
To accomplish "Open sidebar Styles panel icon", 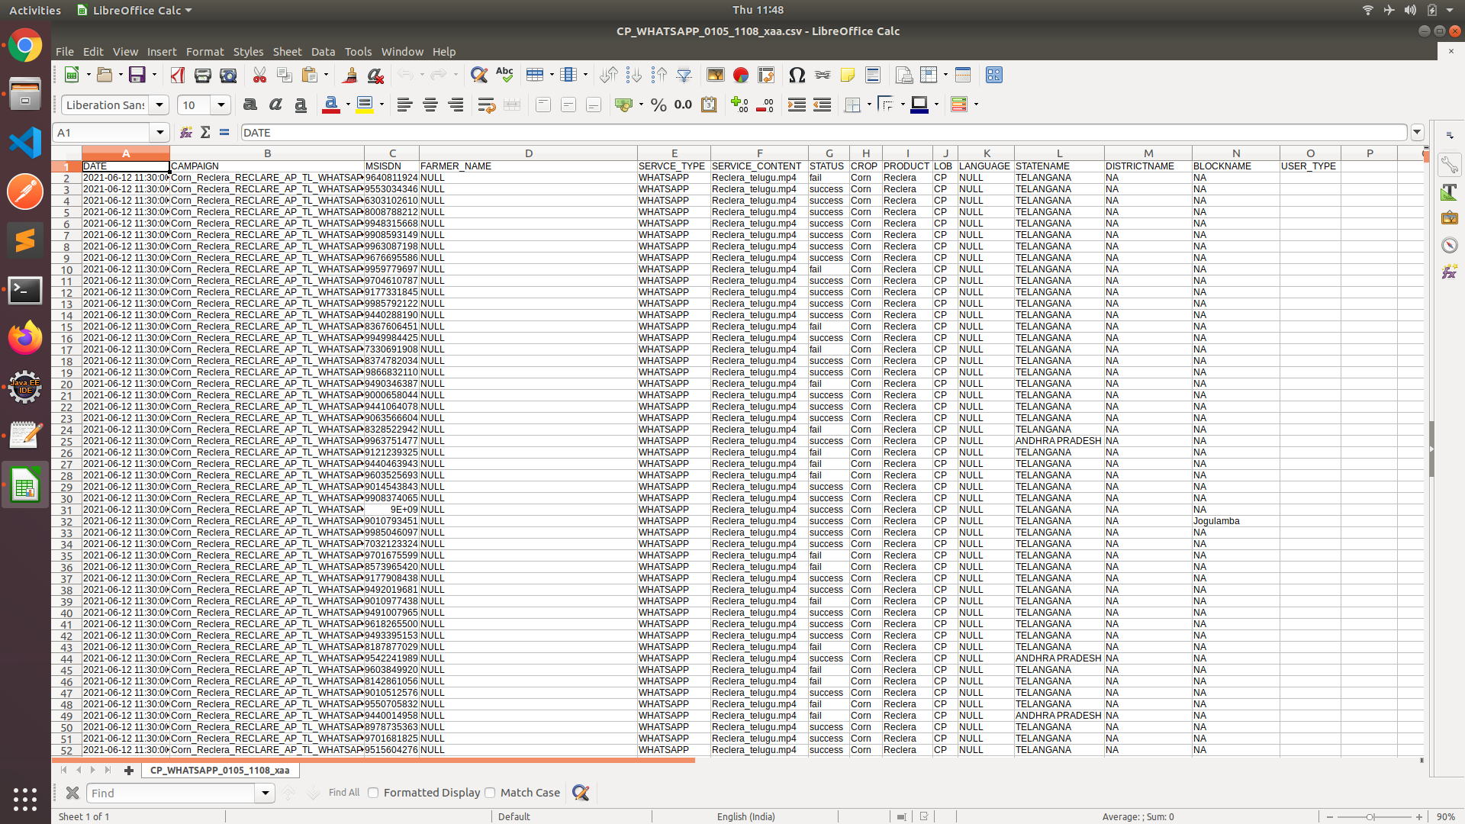I will click(1450, 192).
